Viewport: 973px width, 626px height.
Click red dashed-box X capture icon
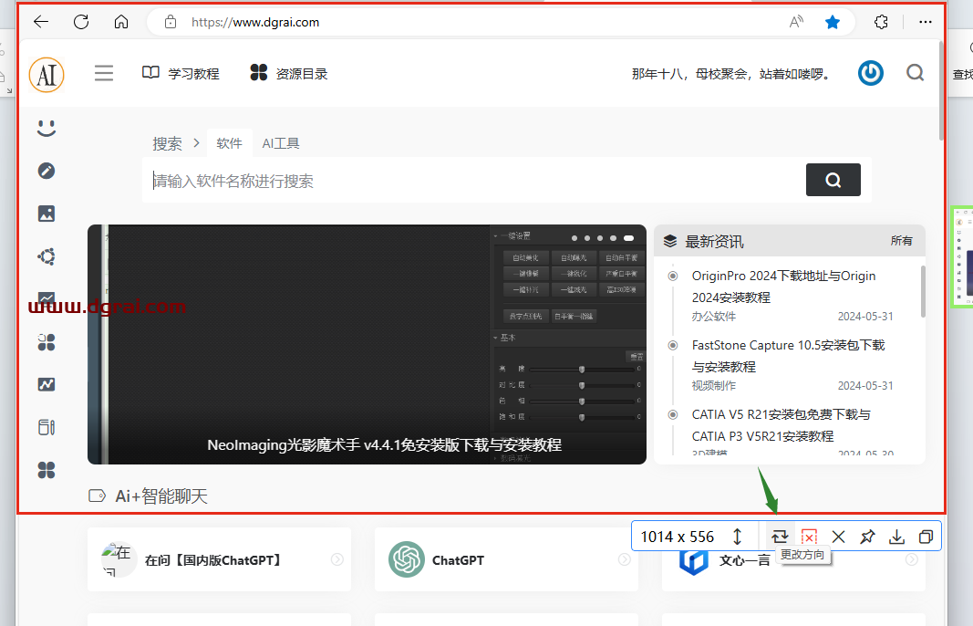809,537
